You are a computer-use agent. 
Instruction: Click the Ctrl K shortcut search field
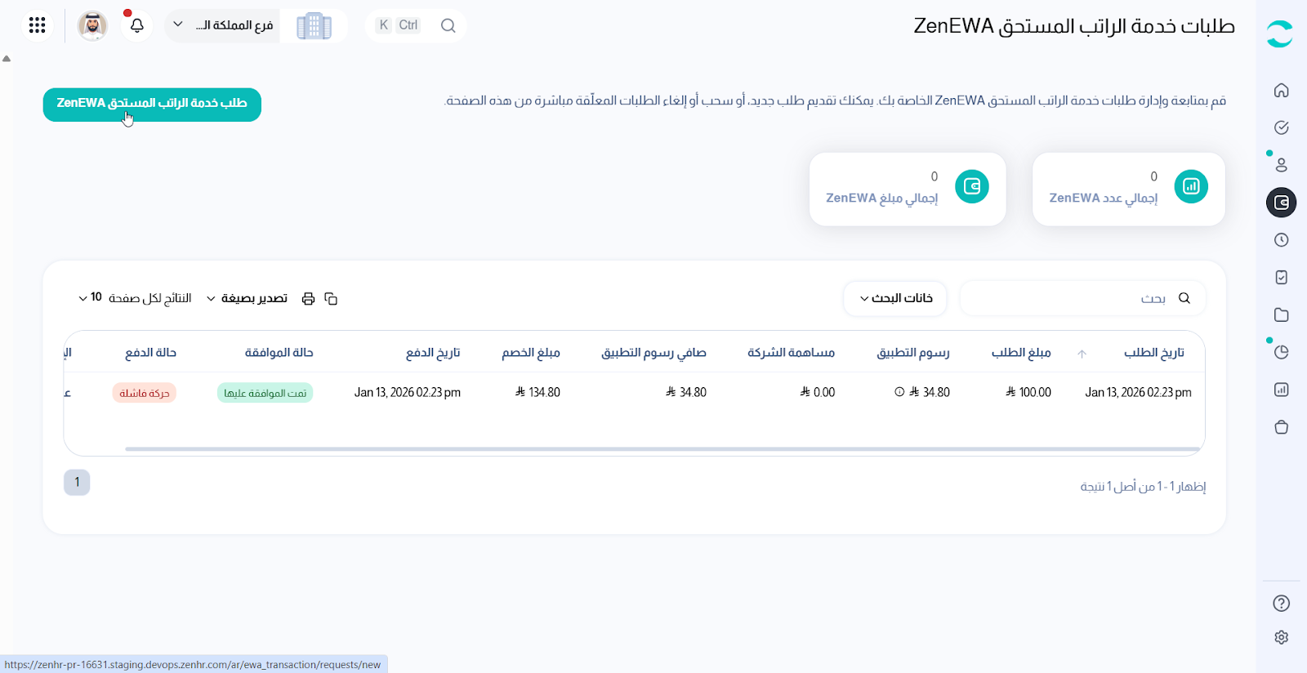pyautogui.click(x=416, y=25)
